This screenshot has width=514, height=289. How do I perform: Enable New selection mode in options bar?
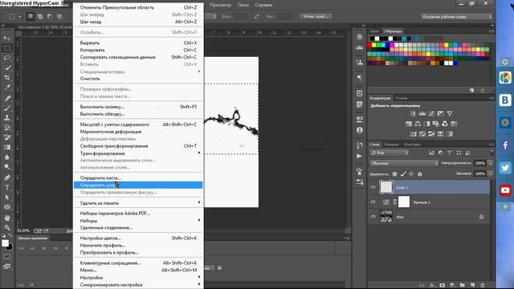click(31, 16)
